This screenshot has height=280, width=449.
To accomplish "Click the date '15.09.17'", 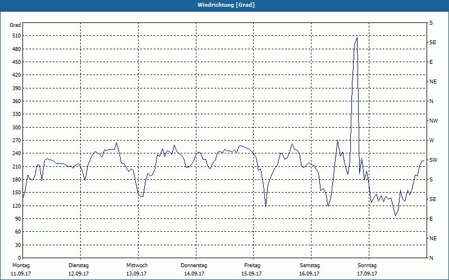I will point(251,274).
